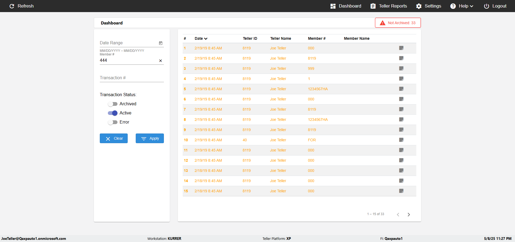Screen dimensions: 515x242
Task: Open Settings from the top menu
Action: pos(429,6)
